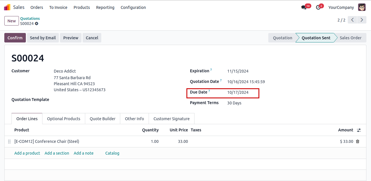
Task: Open the messages chat icon
Action: pos(304,7)
